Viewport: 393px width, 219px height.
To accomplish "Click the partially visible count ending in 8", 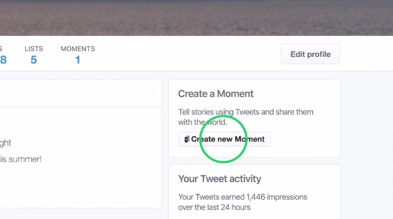I will point(3,60).
